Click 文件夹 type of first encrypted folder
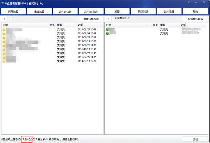Viewport: 210px width, 143px height. pos(164,29)
